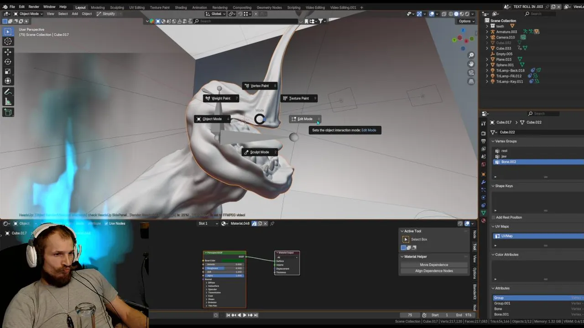584x328 pixels.
Task: Choose Sculpt Mode in the pie menu
Action: pyautogui.click(x=260, y=152)
